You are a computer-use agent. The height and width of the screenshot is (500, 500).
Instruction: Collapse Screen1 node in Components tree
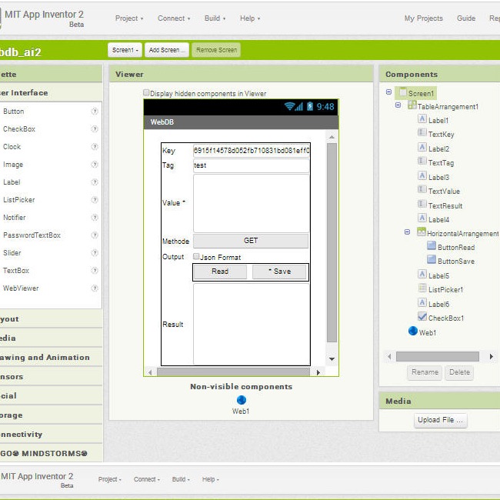388,92
